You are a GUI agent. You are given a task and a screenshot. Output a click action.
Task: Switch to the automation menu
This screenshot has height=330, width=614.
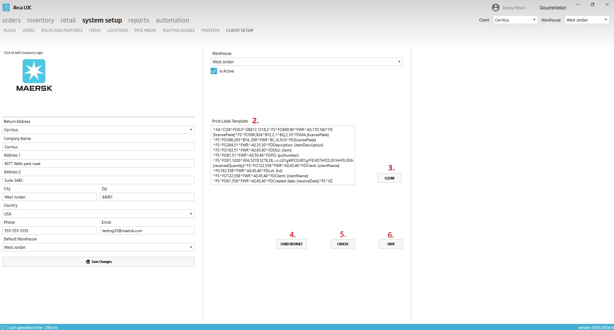(172, 20)
